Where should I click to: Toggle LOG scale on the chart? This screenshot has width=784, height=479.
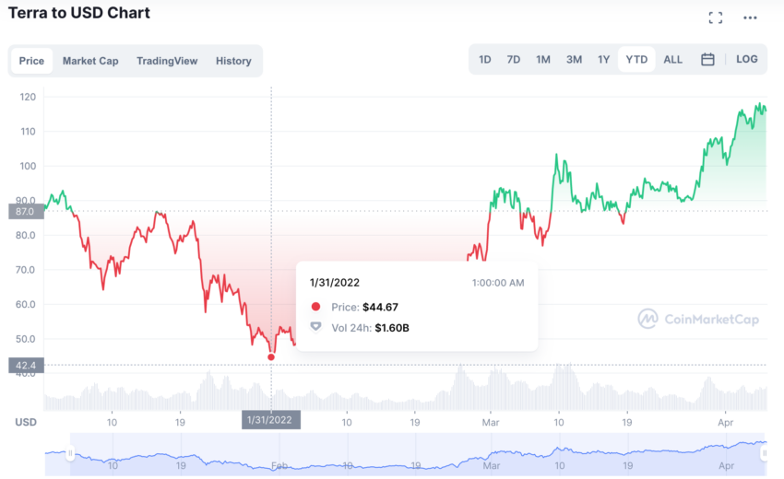pos(746,60)
